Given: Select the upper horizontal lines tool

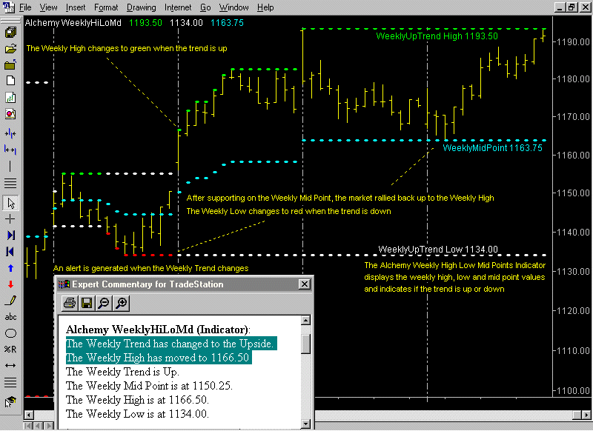Looking at the screenshot, I should [10, 184].
